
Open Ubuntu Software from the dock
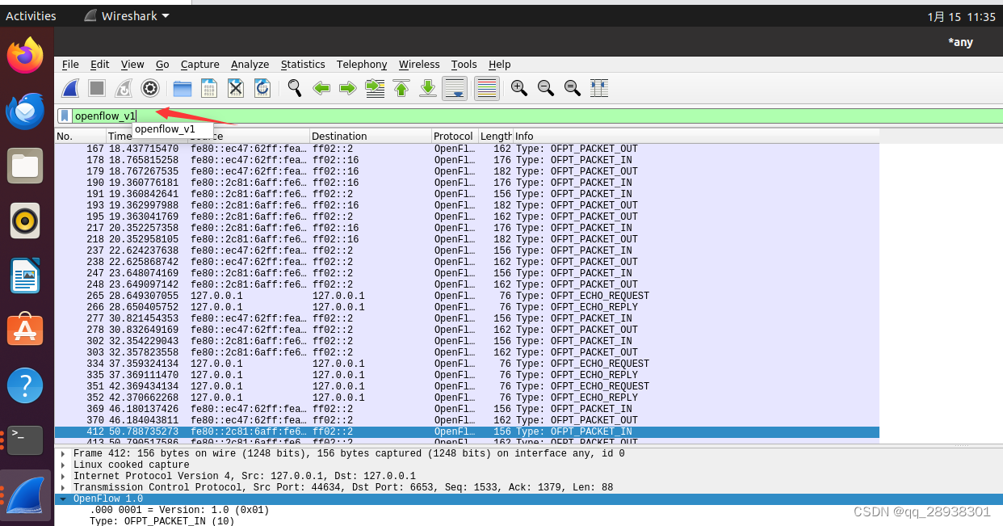coord(25,330)
